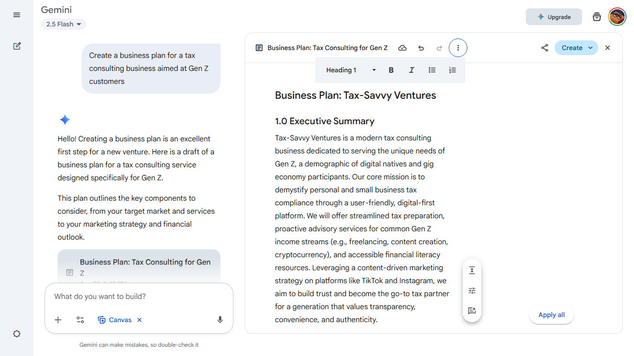Viewport: 634px width, 356px height.
Task: Toggle italic formatting
Action: click(x=411, y=70)
